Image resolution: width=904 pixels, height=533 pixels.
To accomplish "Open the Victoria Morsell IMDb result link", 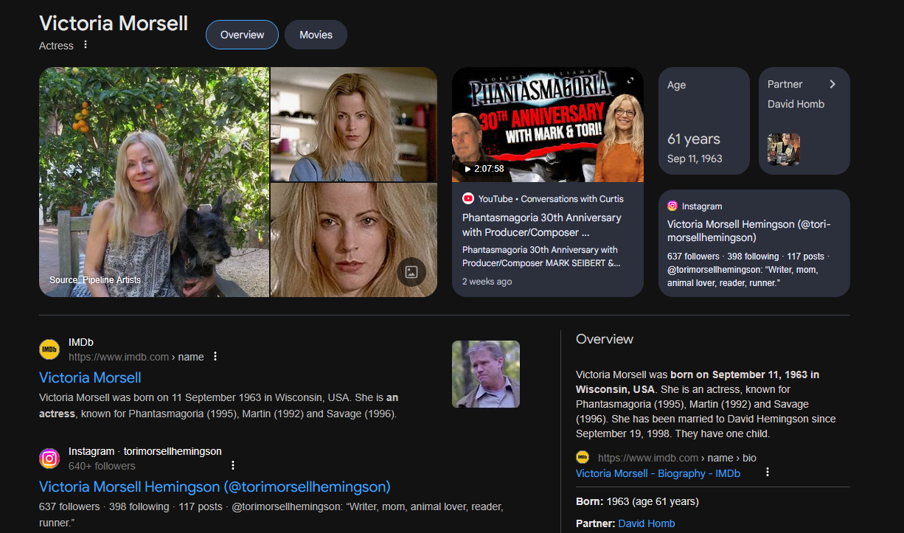I will click(x=90, y=378).
